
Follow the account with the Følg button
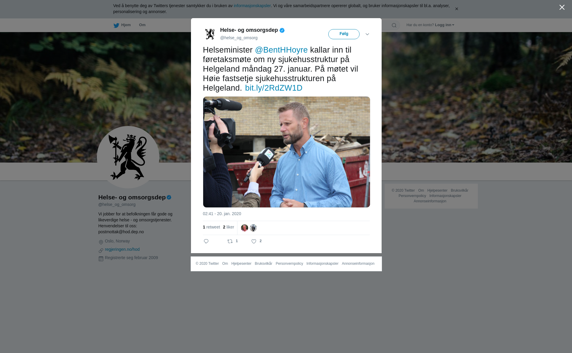click(344, 34)
